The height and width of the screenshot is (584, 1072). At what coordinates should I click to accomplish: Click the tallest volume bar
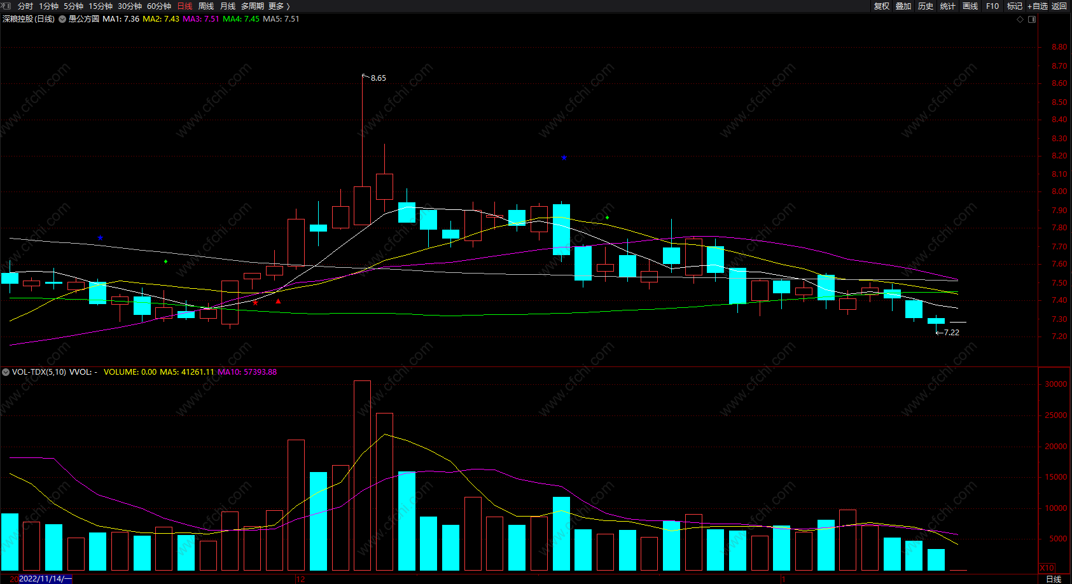tap(362, 476)
